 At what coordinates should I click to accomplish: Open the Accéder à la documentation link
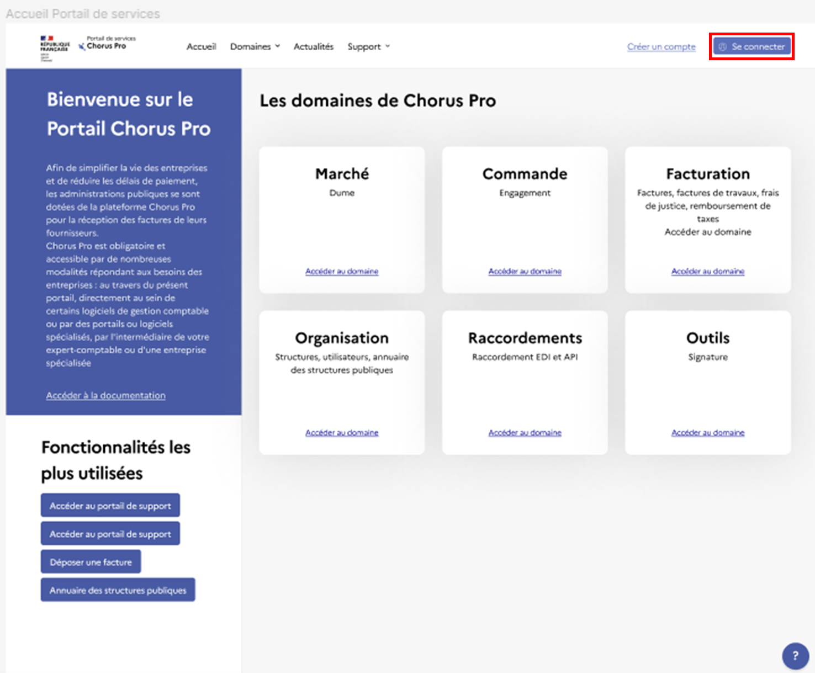tap(106, 395)
